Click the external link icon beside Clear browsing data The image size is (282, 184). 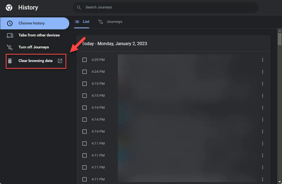[x=60, y=61]
